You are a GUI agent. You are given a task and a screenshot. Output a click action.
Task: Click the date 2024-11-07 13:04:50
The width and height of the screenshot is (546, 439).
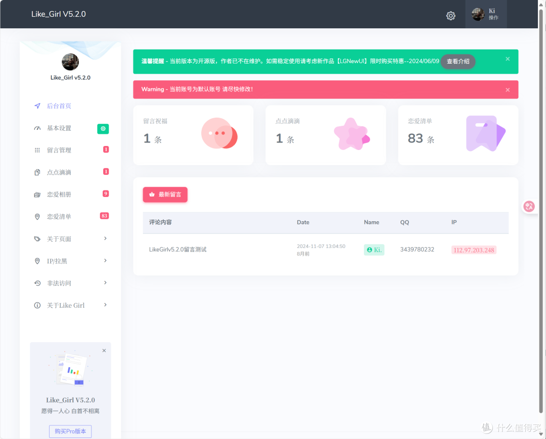point(321,247)
